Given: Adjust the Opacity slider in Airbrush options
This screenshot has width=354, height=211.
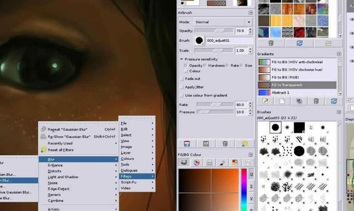Looking at the screenshot, I should tap(214, 31).
